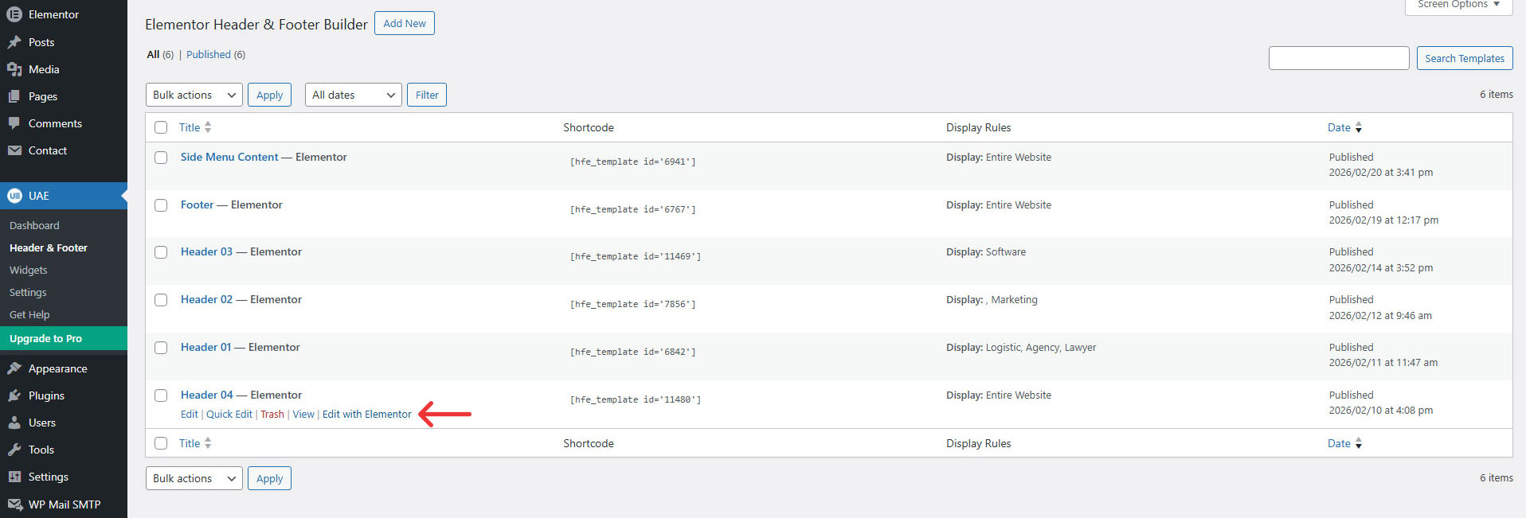1526x518 pixels.
Task: Click Edit with Elementor for Header 04
Action: click(x=366, y=415)
